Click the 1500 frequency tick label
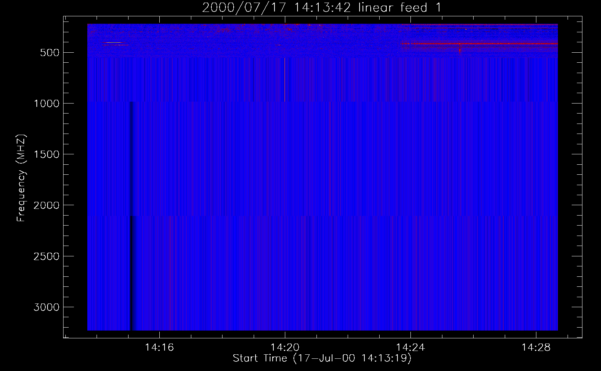The width and height of the screenshot is (601, 371). click(x=46, y=154)
